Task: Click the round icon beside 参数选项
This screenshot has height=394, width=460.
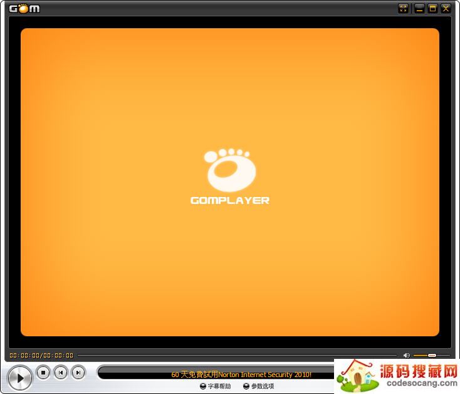Action: pos(246,386)
